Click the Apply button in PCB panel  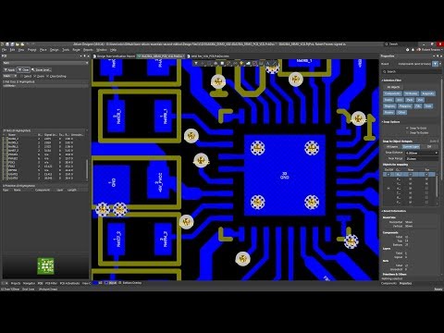[x=9, y=70]
